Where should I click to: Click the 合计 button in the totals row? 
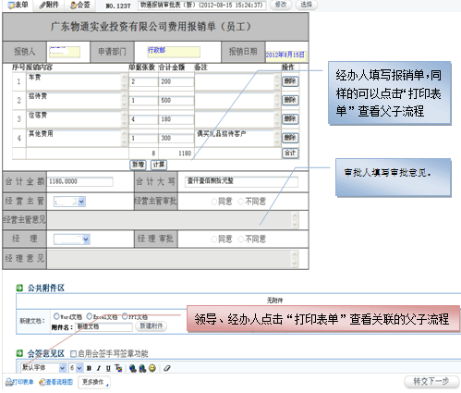(x=290, y=154)
